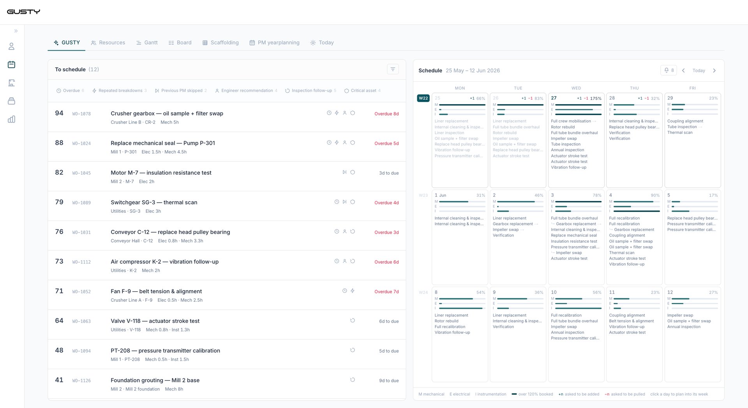Image resolution: width=748 pixels, height=408 pixels.
Task: Go to PM yearplanning tab
Action: 274,43
